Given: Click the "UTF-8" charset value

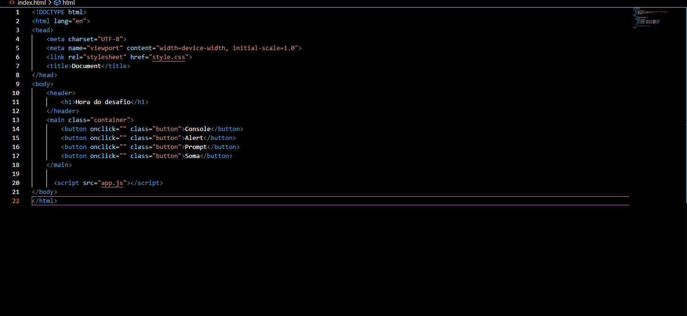Looking at the screenshot, I should pyautogui.click(x=110, y=39).
